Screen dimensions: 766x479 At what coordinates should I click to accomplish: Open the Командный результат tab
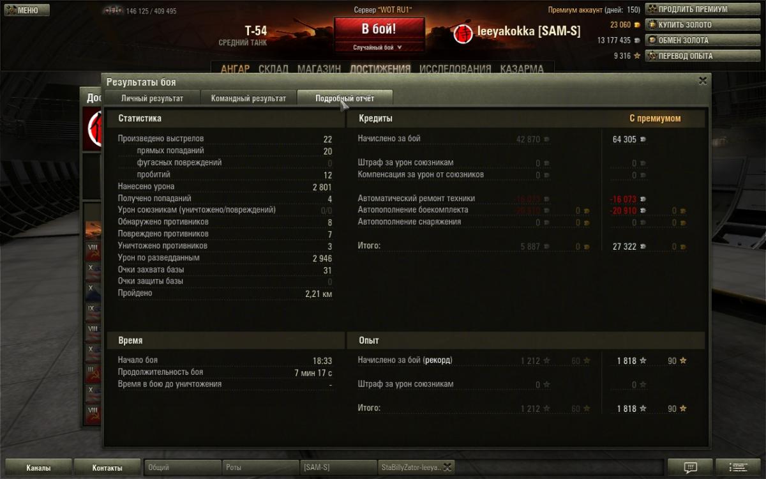248,98
